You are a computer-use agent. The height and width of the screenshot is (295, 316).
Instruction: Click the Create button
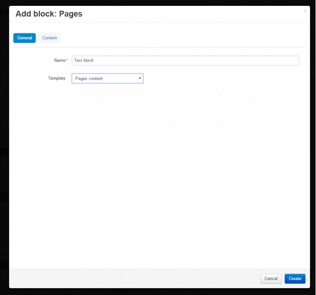[295, 278]
